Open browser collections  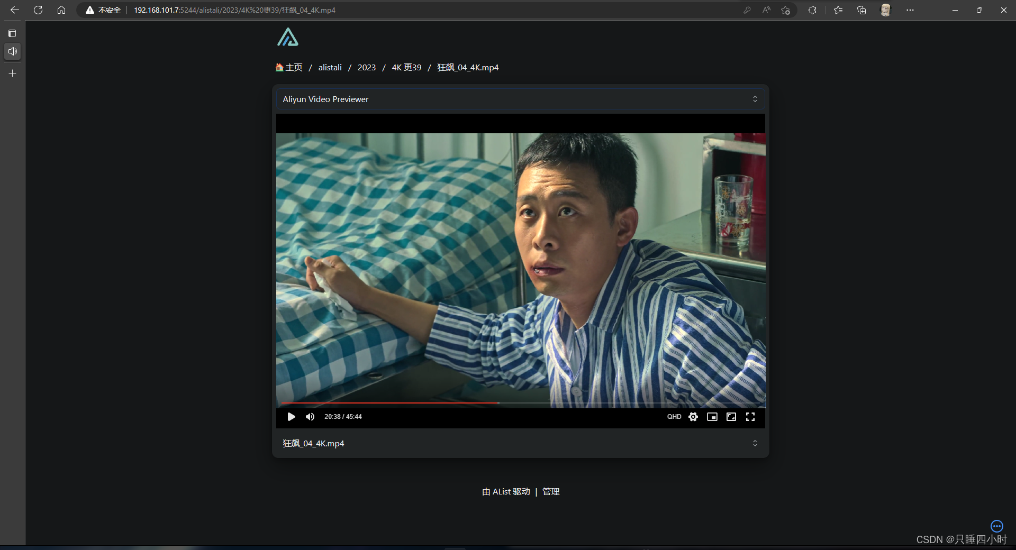point(861,10)
